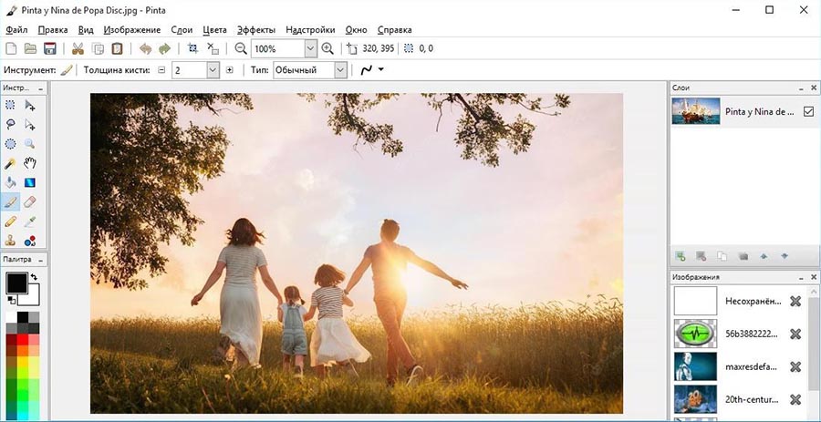Toggle visibility of Pinta y Nina layer
Viewport: 821px width, 422px height.
pos(808,112)
